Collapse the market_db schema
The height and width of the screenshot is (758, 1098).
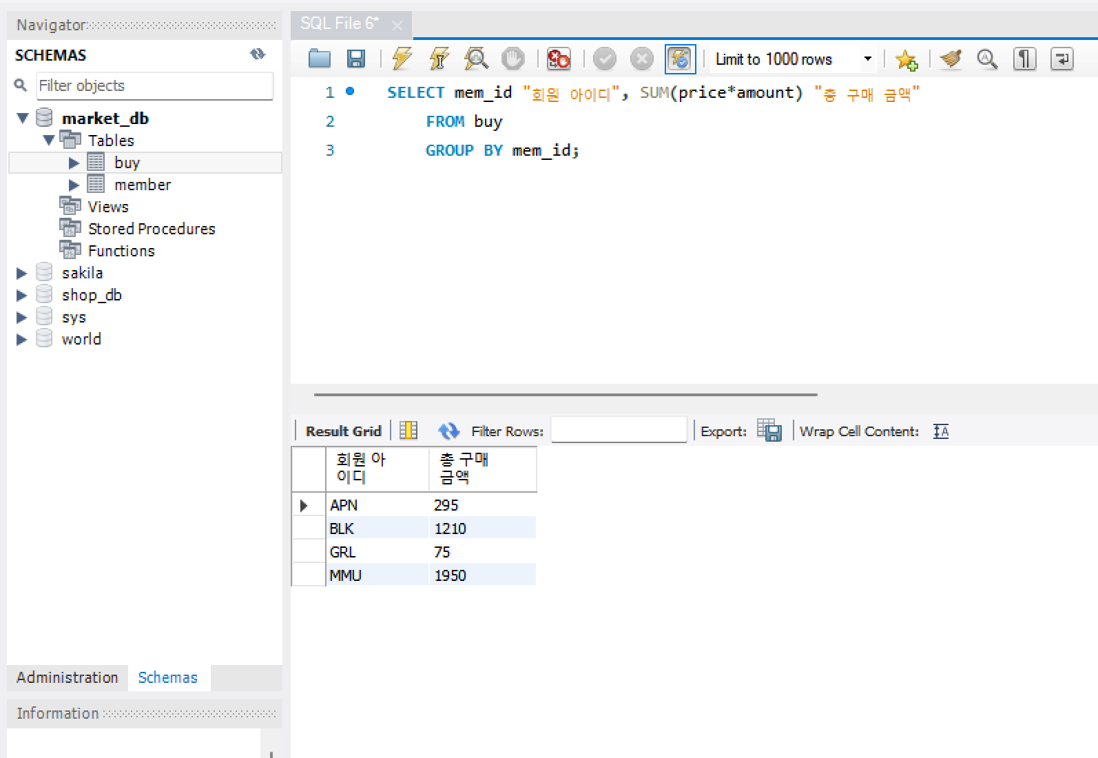(23, 118)
